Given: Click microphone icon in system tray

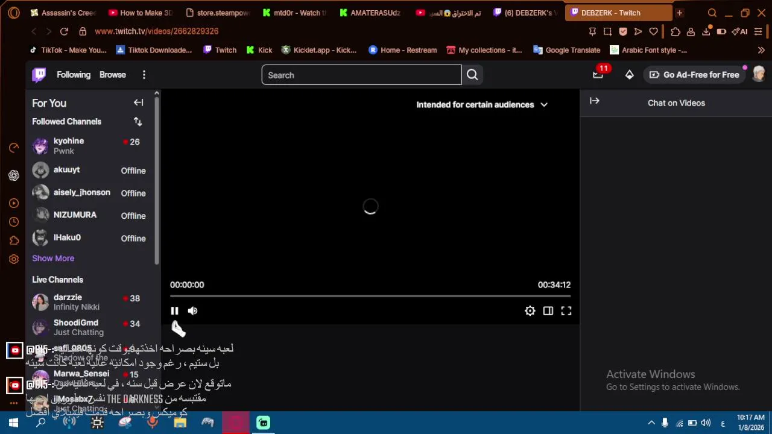Looking at the screenshot, I should point(665,423).
